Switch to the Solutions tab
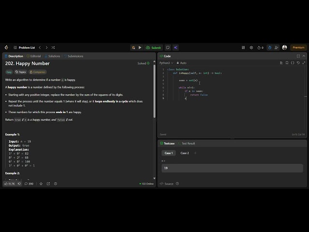The height and width of the screenshot is (232, 309). pos(52,56)
